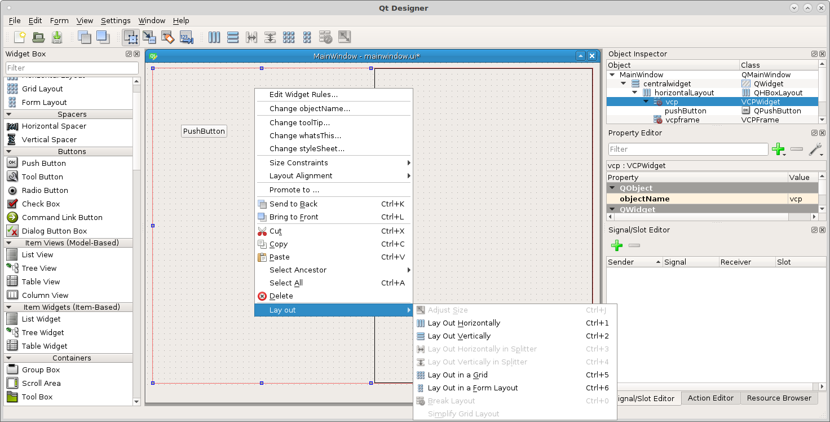830x422 pixels.
Task: Click toolbar Lay Out Vertically in Splitter icon
Action: 270,37
